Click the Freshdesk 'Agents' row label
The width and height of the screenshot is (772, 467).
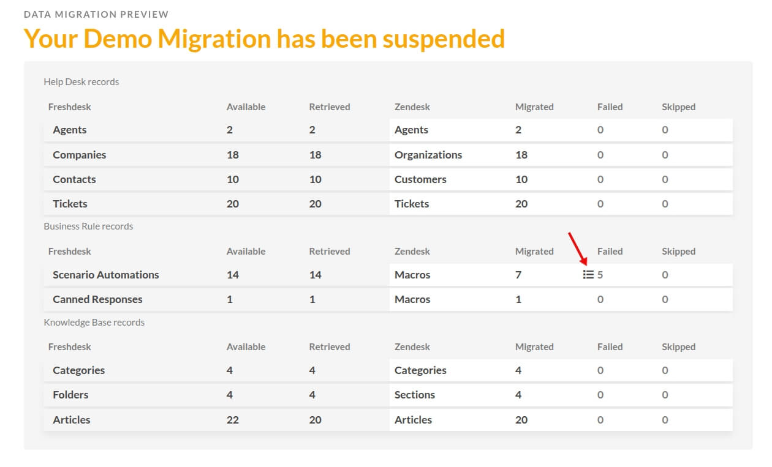click(70, 130)
